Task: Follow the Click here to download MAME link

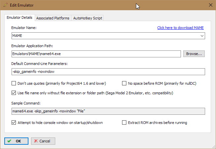Action: pos(180,28)
